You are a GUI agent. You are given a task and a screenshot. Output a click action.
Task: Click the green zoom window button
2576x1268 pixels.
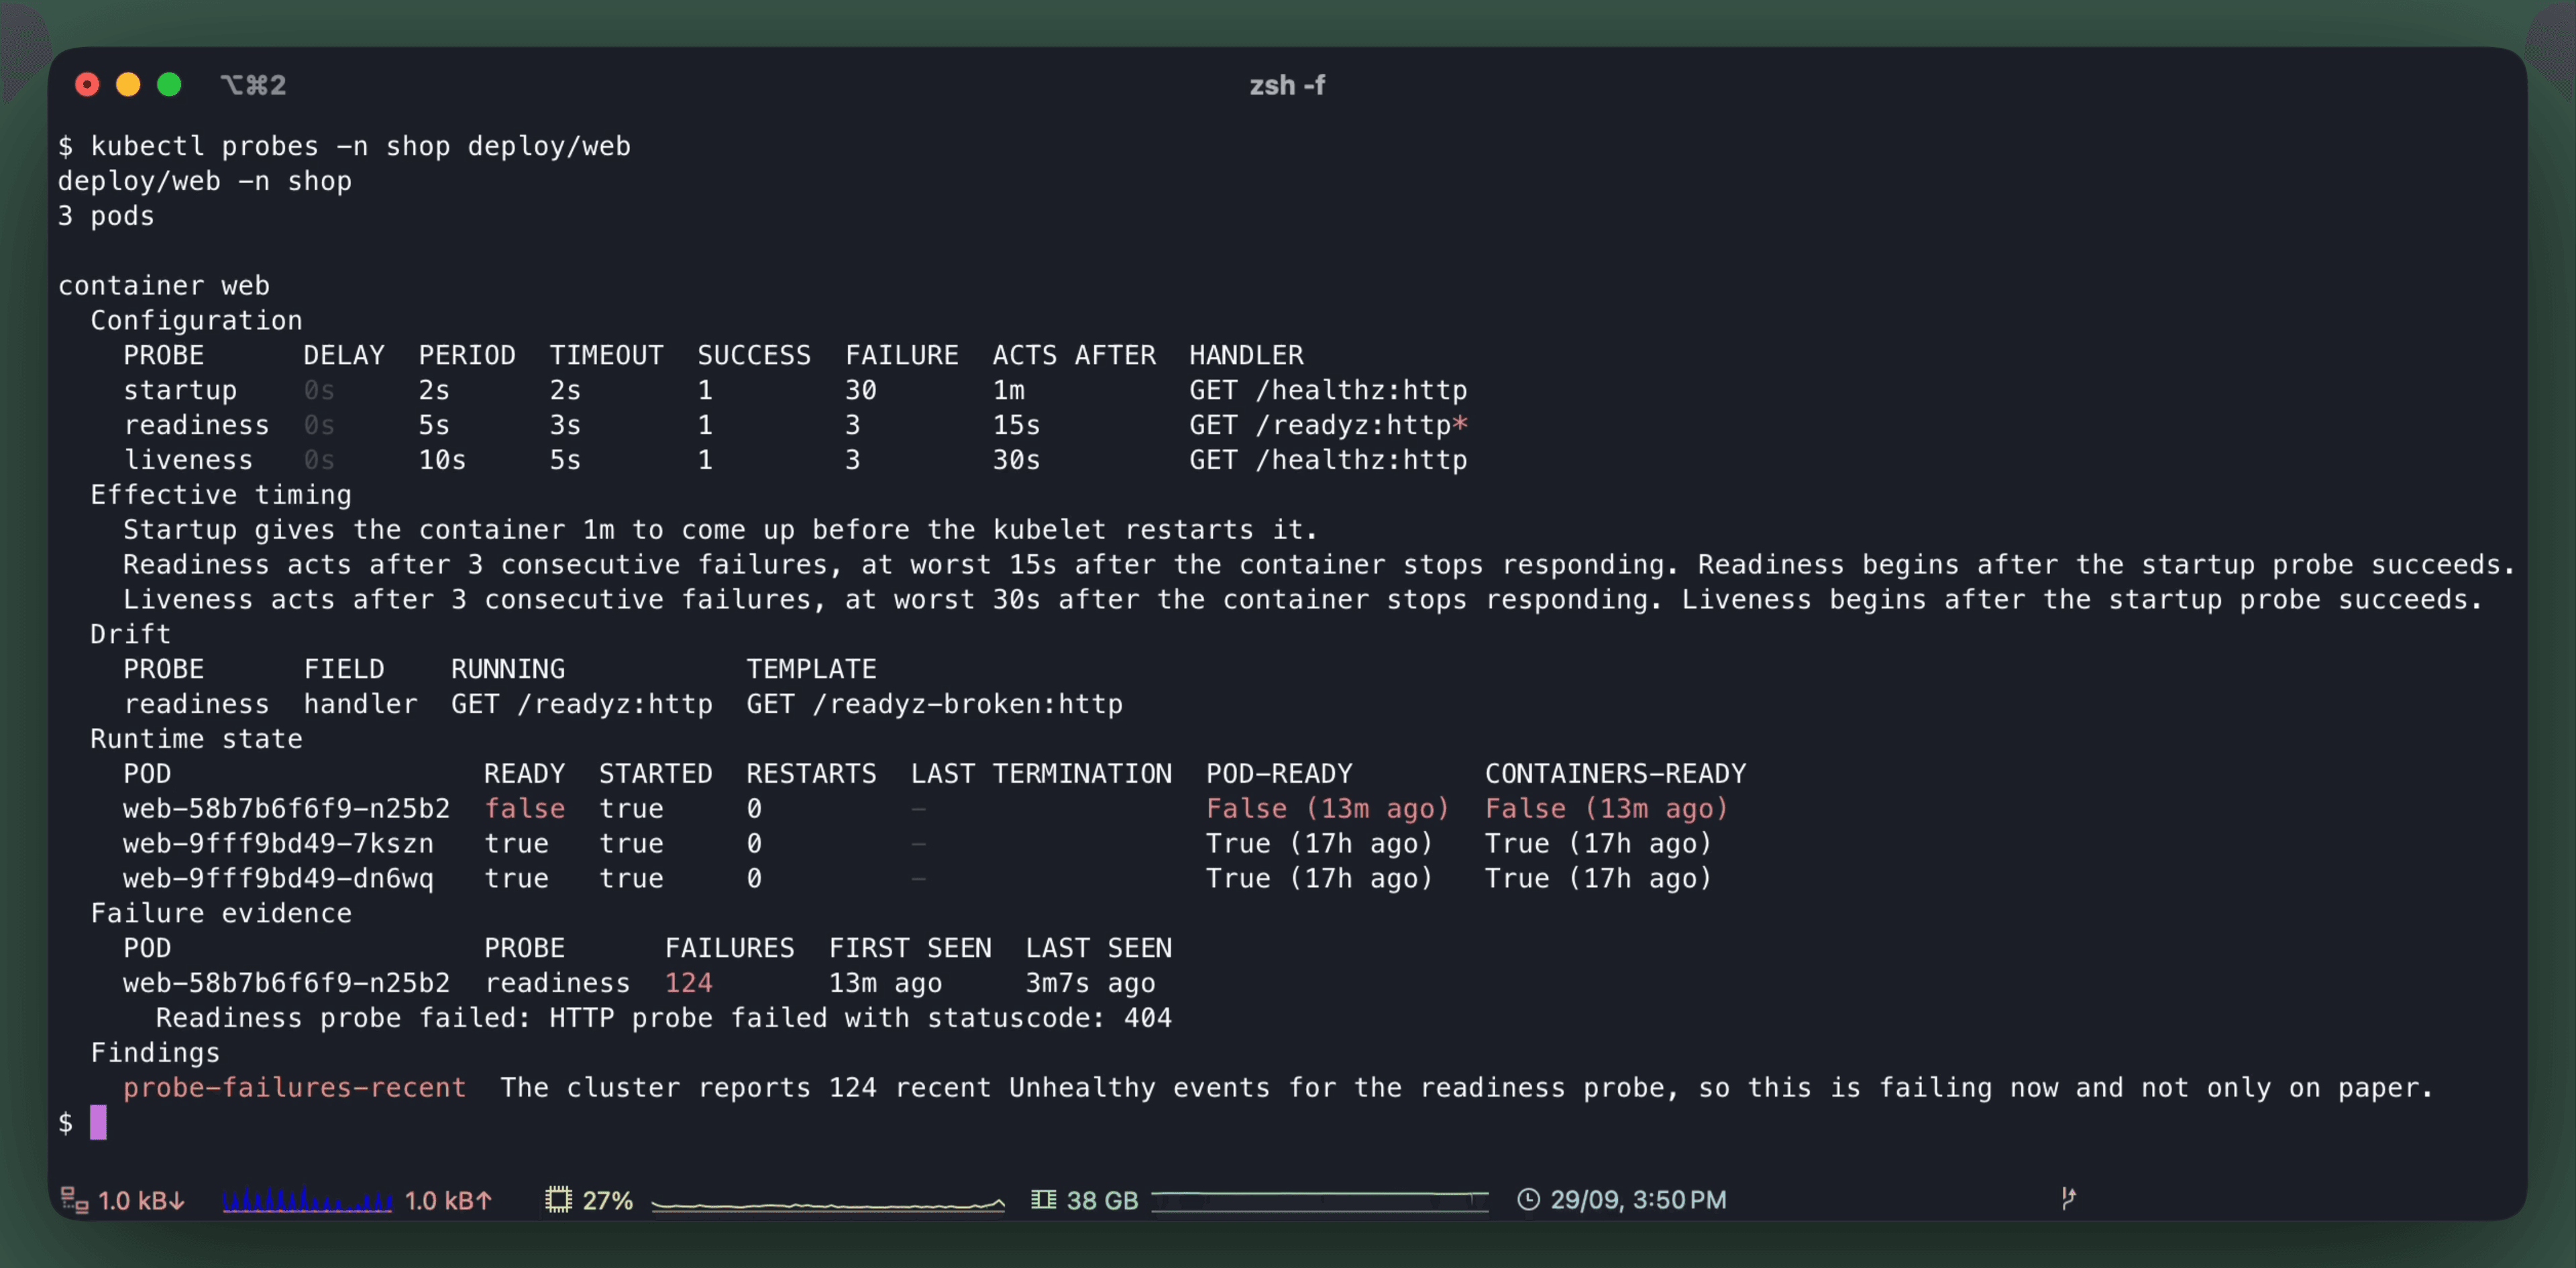coord(169,85)
